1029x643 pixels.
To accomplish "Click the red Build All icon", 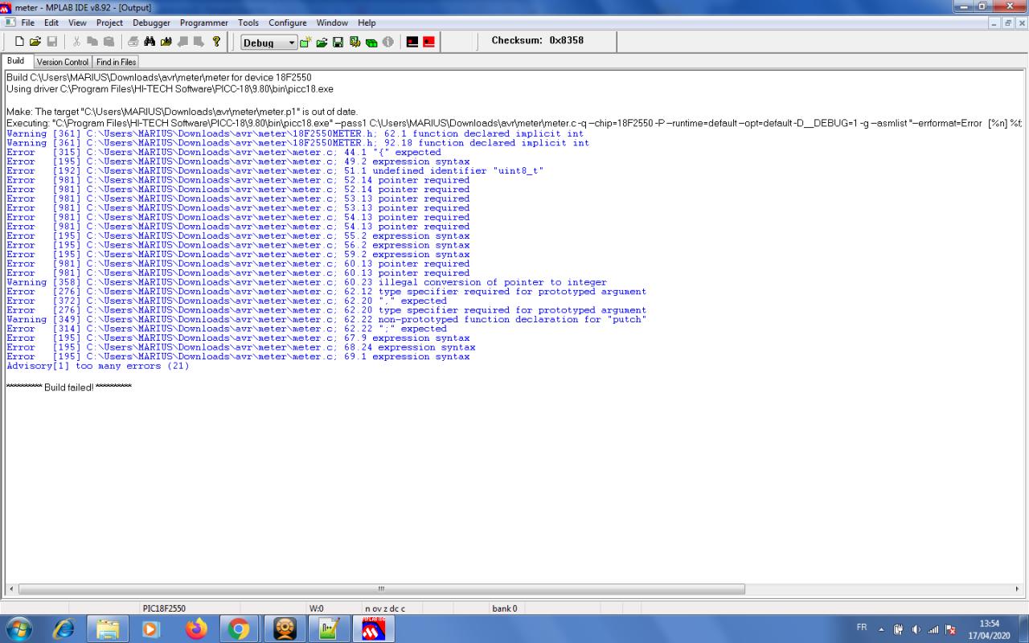I will click(x=429, y=43).
